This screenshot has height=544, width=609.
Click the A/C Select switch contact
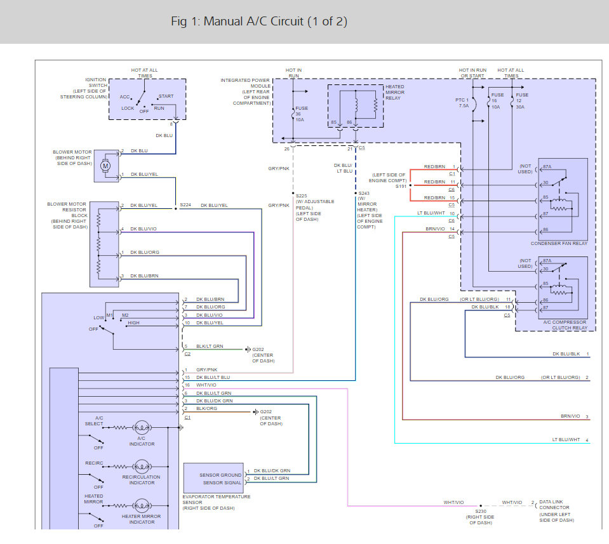point(96,439)
